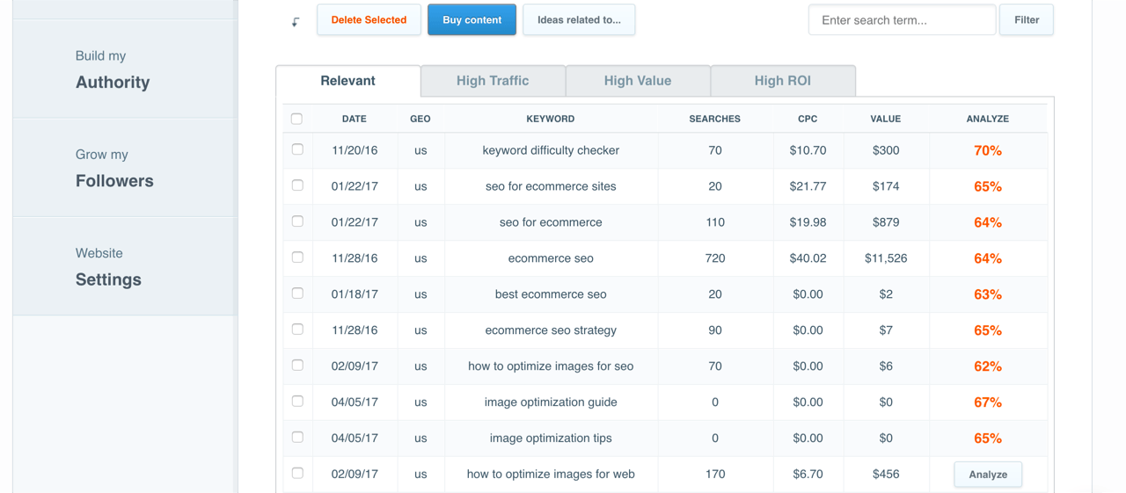Select the image optimization tips checkbox
The image size is (1126, 493).
click(297, 438)
